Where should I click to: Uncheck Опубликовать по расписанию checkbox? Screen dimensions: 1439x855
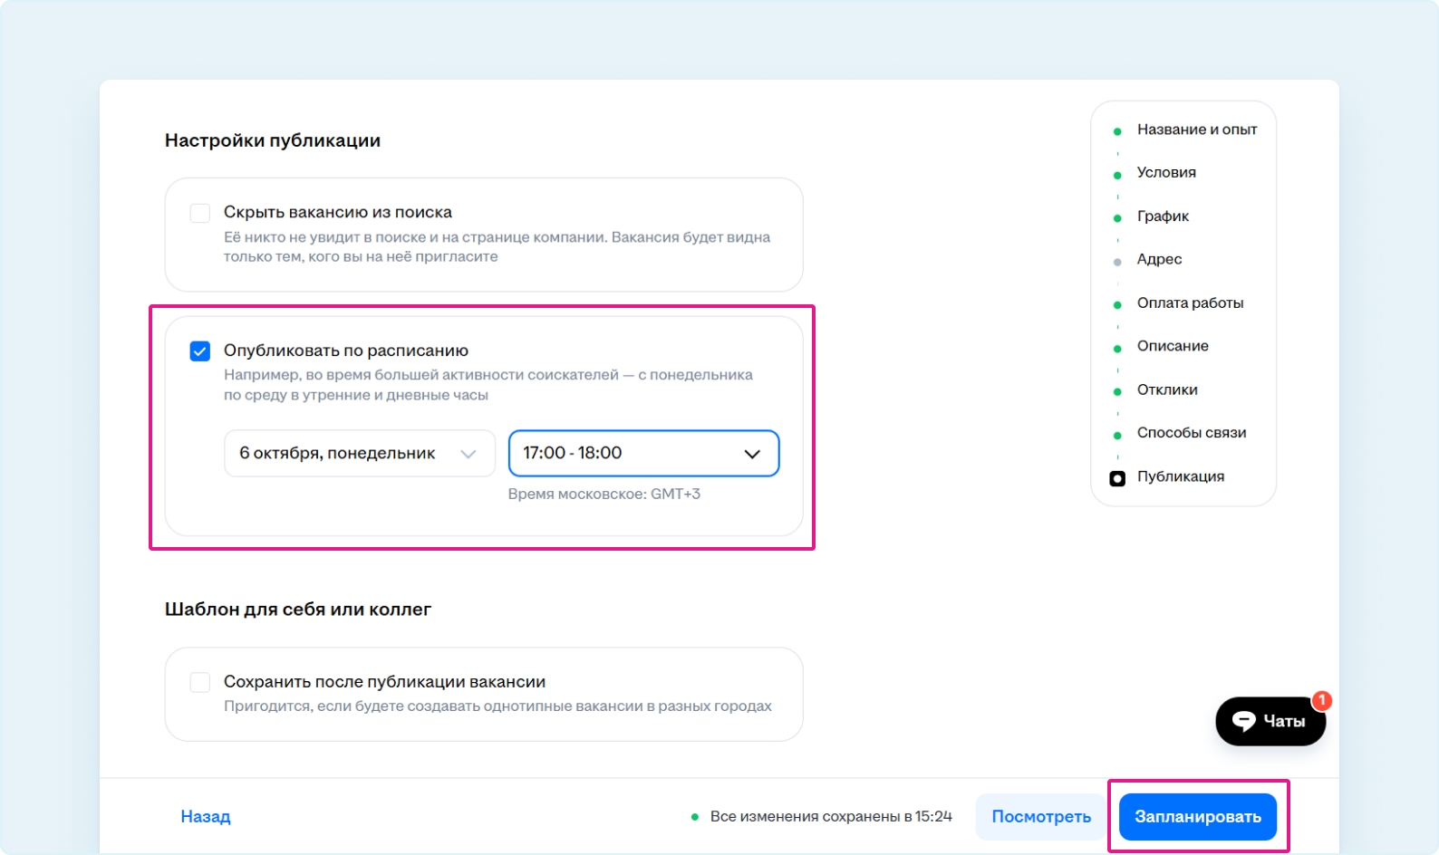coord(200,351)
